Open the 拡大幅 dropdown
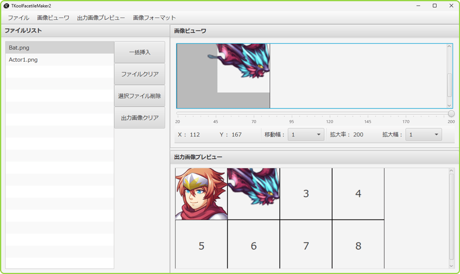This screenshot has height=274, width=460. tap(424, 135)
